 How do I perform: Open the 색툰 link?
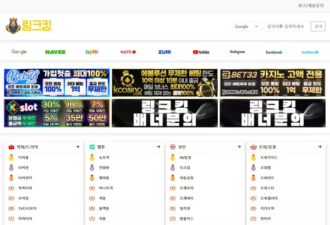click(102, 198)
